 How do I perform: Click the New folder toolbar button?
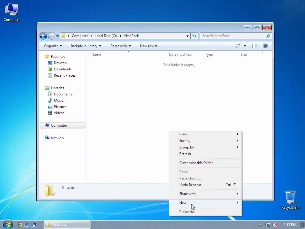(149, 46)
